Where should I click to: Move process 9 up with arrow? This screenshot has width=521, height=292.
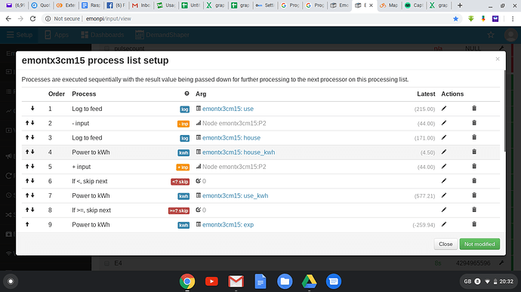[28, 224]
